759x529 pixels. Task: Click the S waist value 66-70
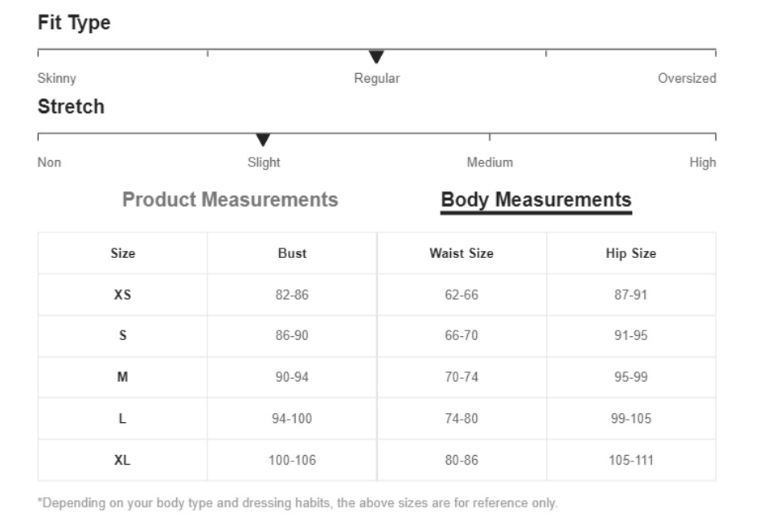[462, 335]
